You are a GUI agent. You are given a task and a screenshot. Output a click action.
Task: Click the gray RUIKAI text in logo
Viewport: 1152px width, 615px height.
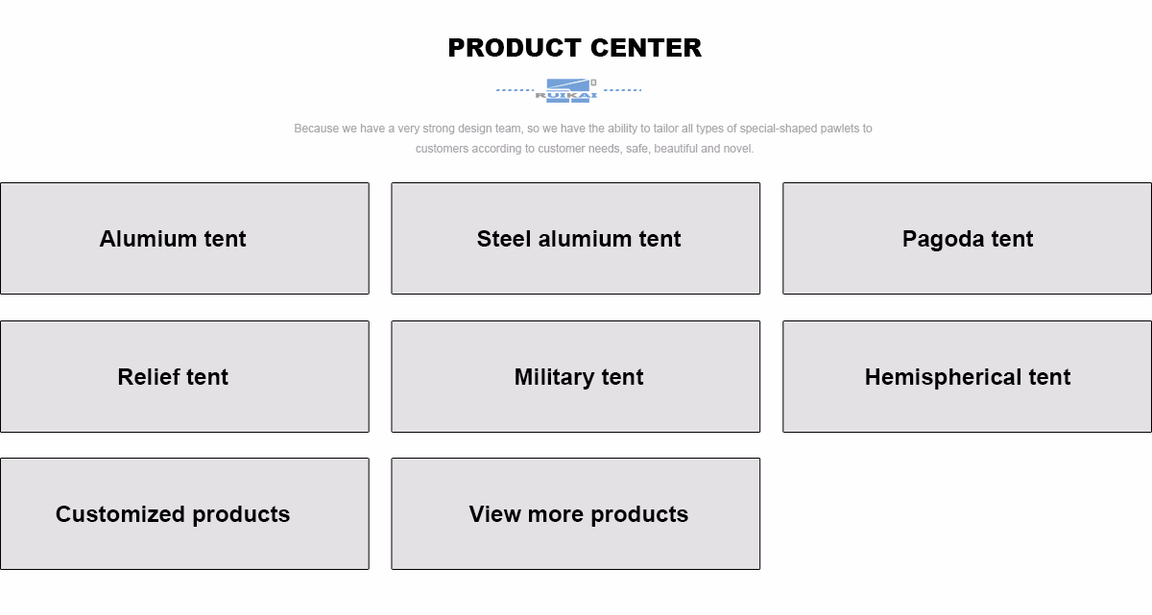[566, 95]
